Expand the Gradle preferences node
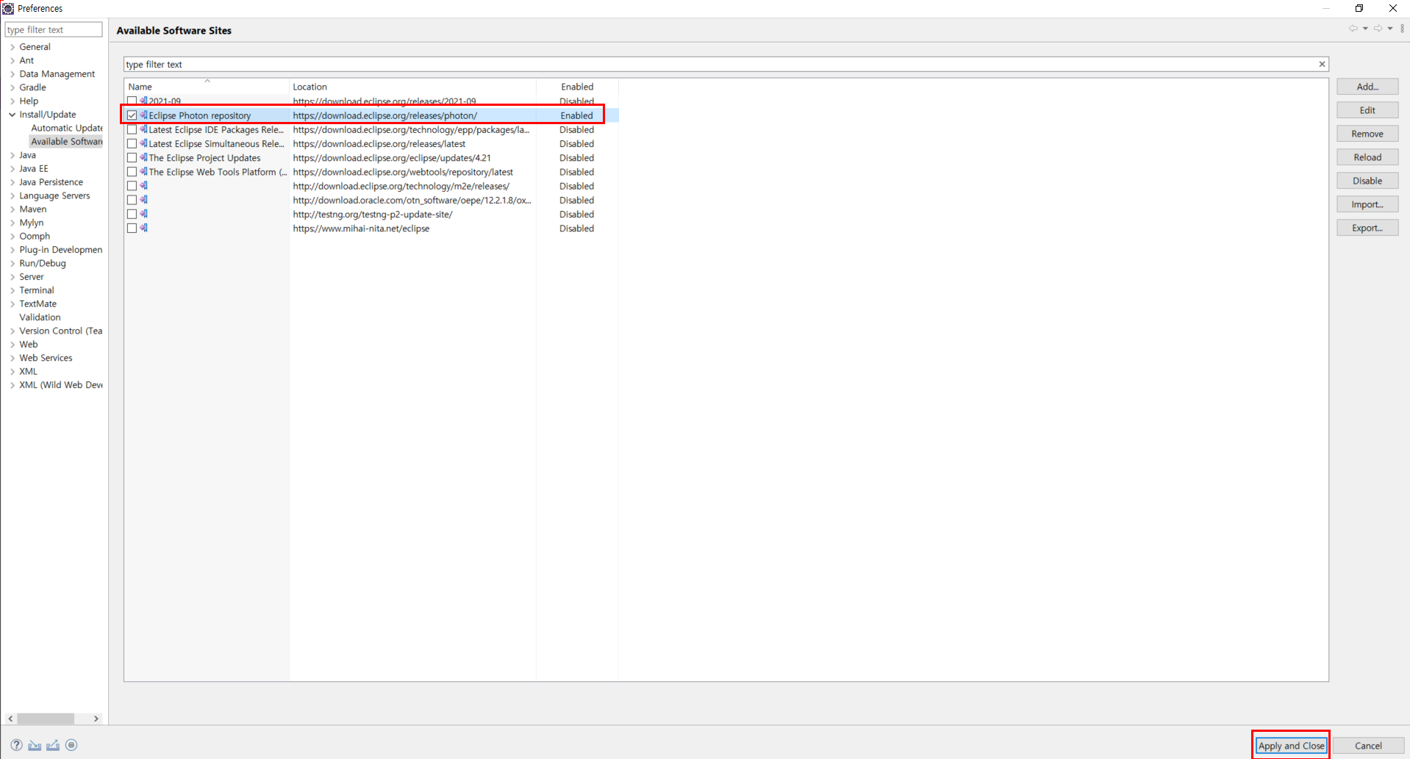Image resolution: width=1410 pixels, height=759 pixels. coord(12,87)
